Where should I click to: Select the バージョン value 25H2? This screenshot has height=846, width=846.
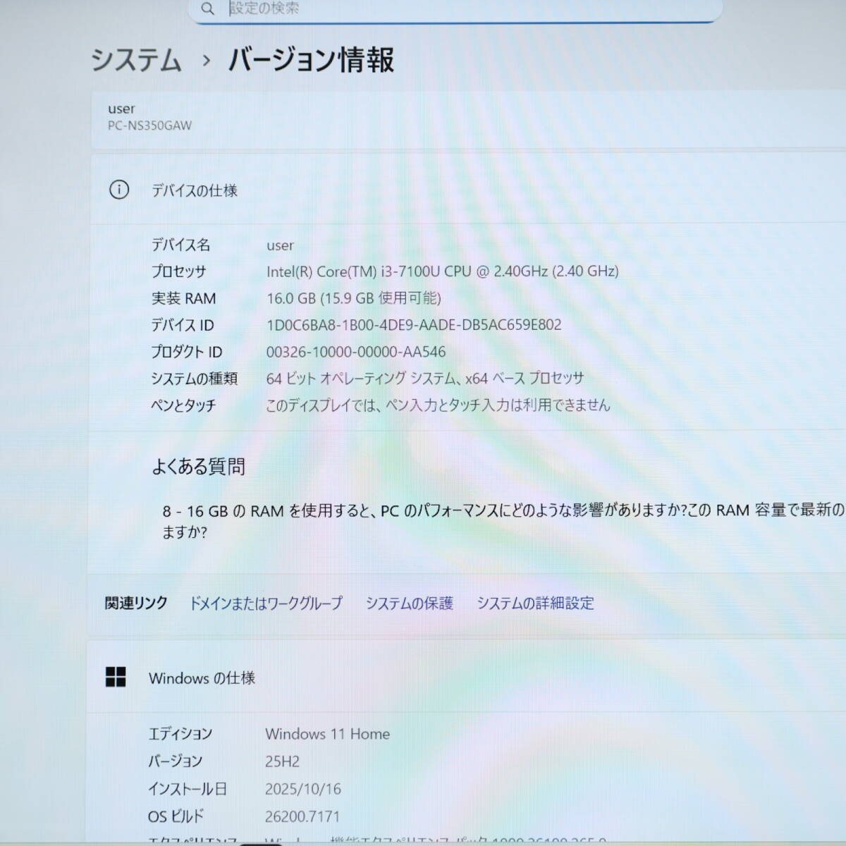282,761
